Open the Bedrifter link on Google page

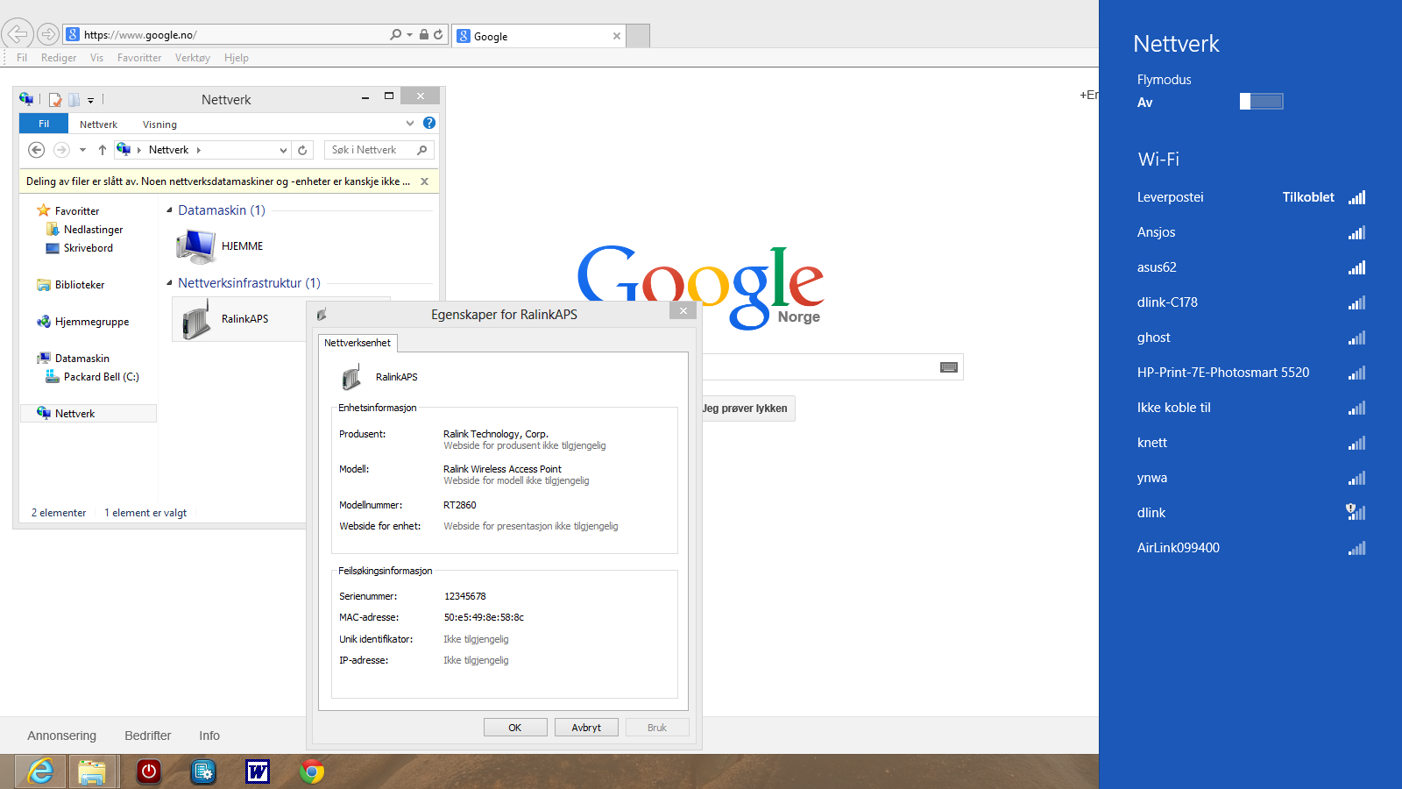coord(147,736)
